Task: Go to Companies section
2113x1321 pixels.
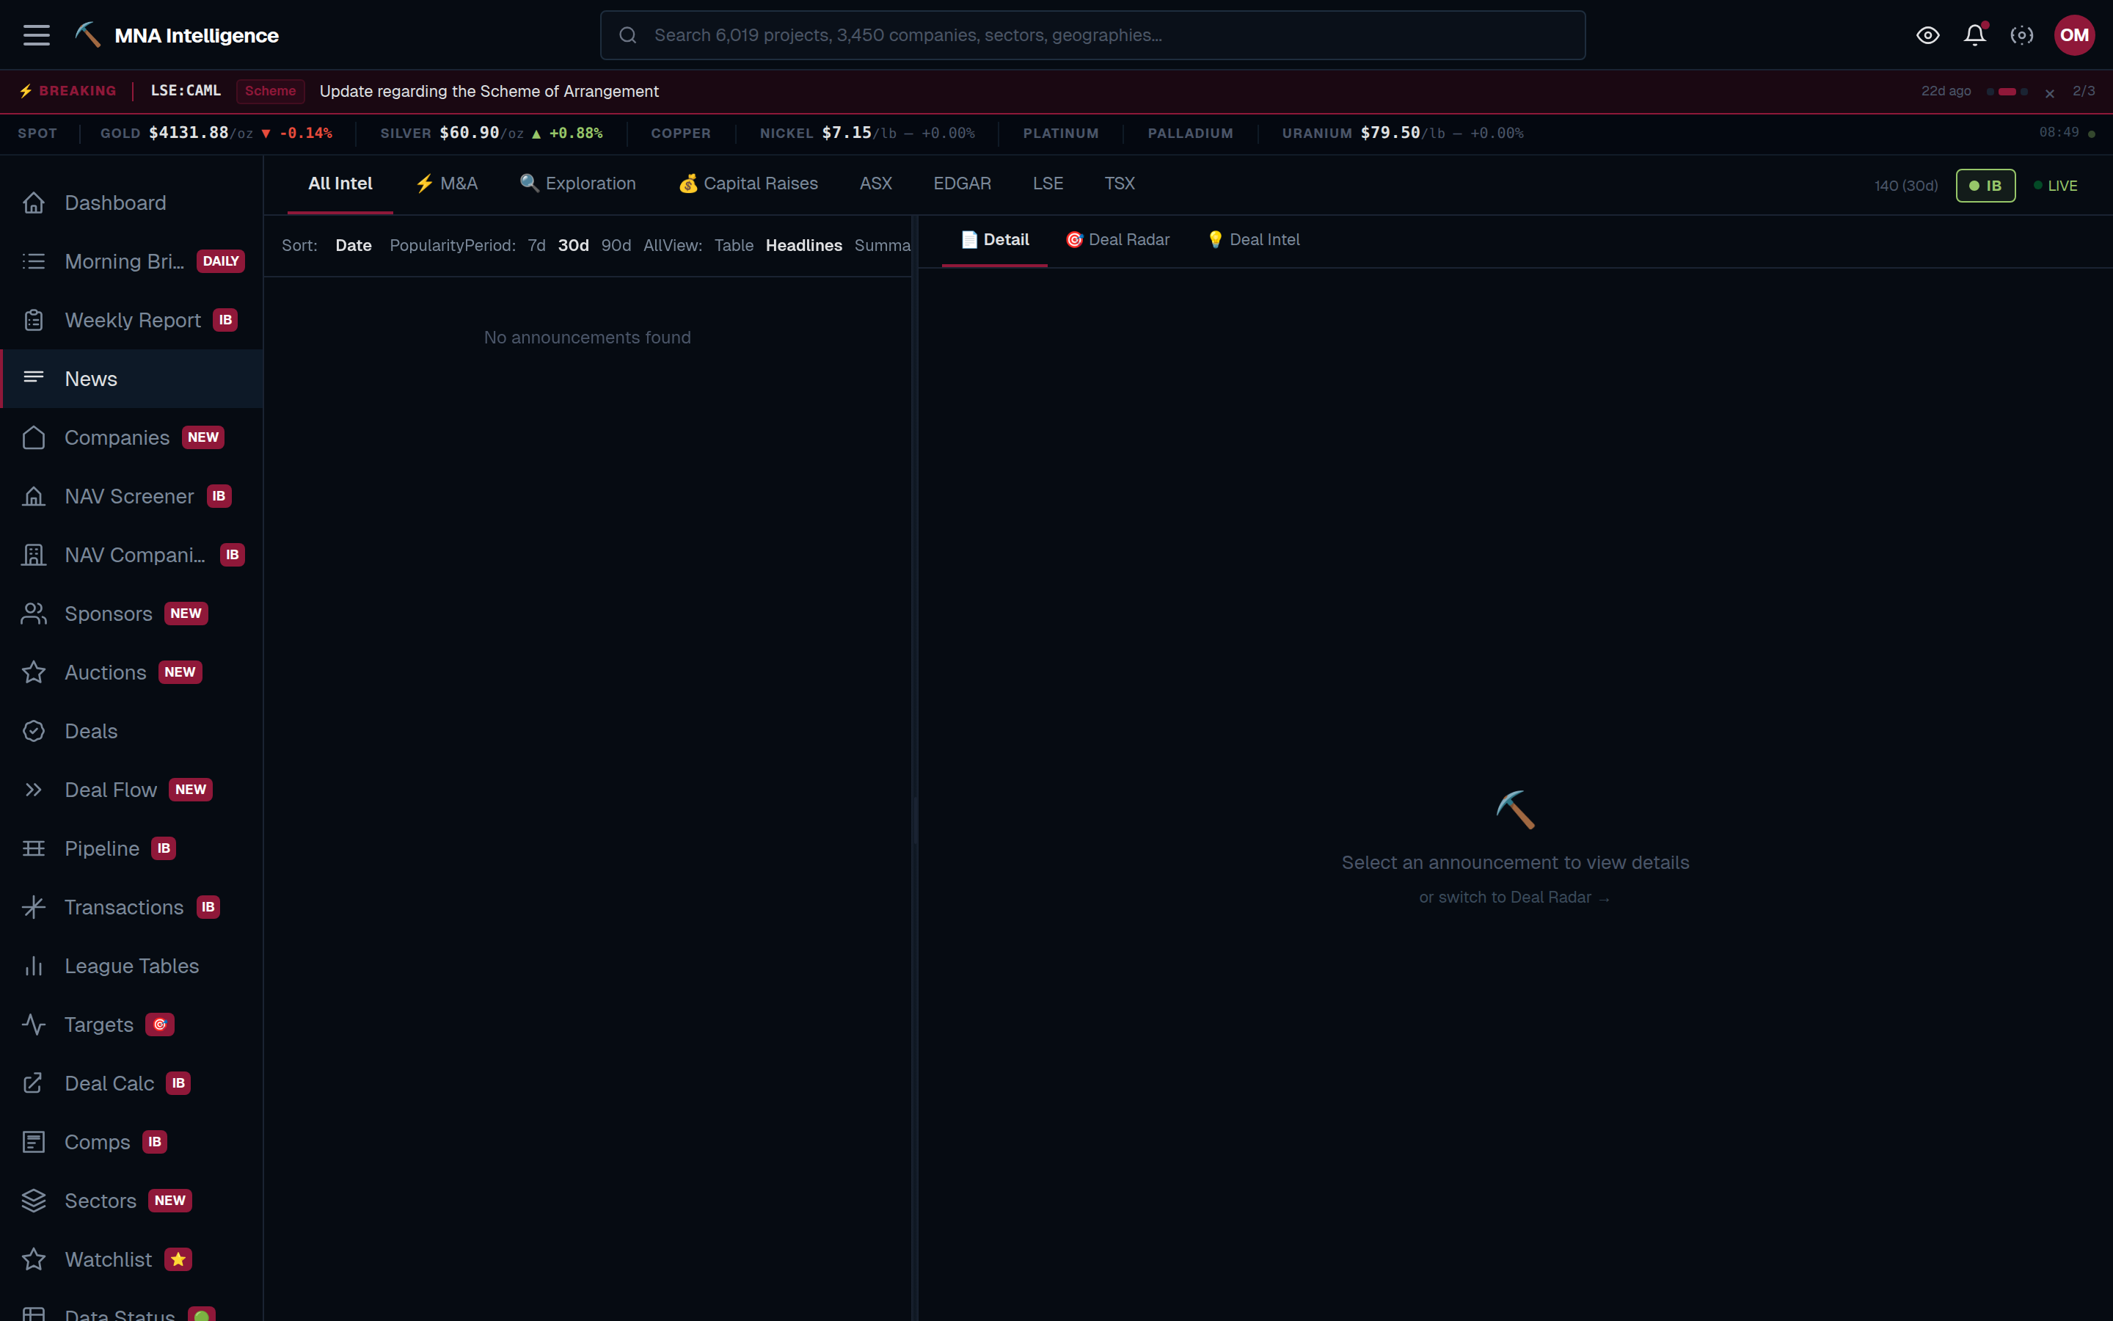Action: point(132,437)
